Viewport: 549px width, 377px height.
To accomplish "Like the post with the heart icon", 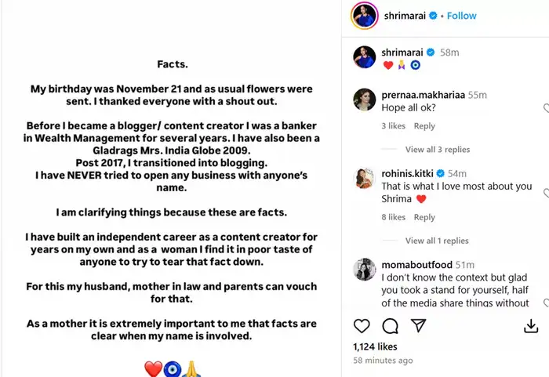I will pos(362,325).
